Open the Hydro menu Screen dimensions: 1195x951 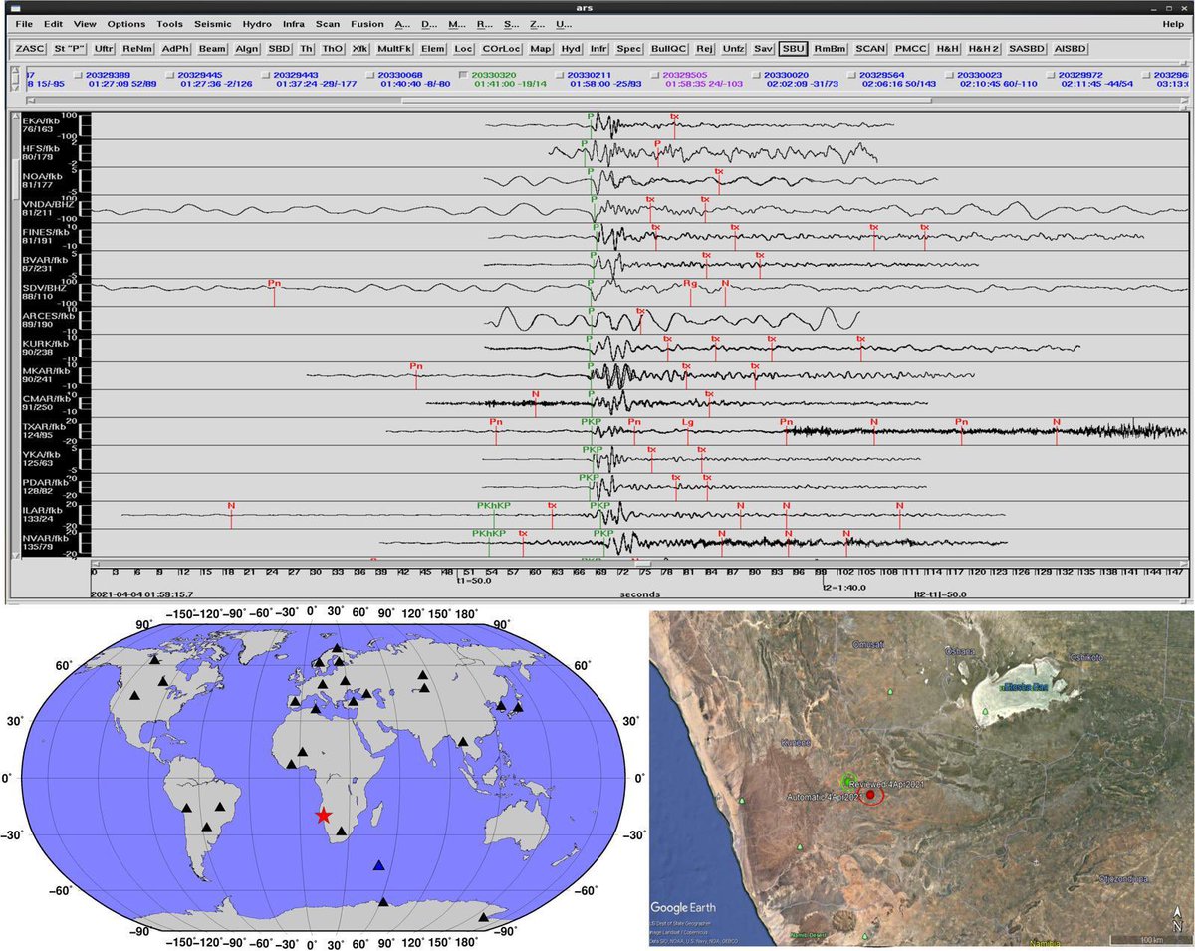click(x=257, y=23)
